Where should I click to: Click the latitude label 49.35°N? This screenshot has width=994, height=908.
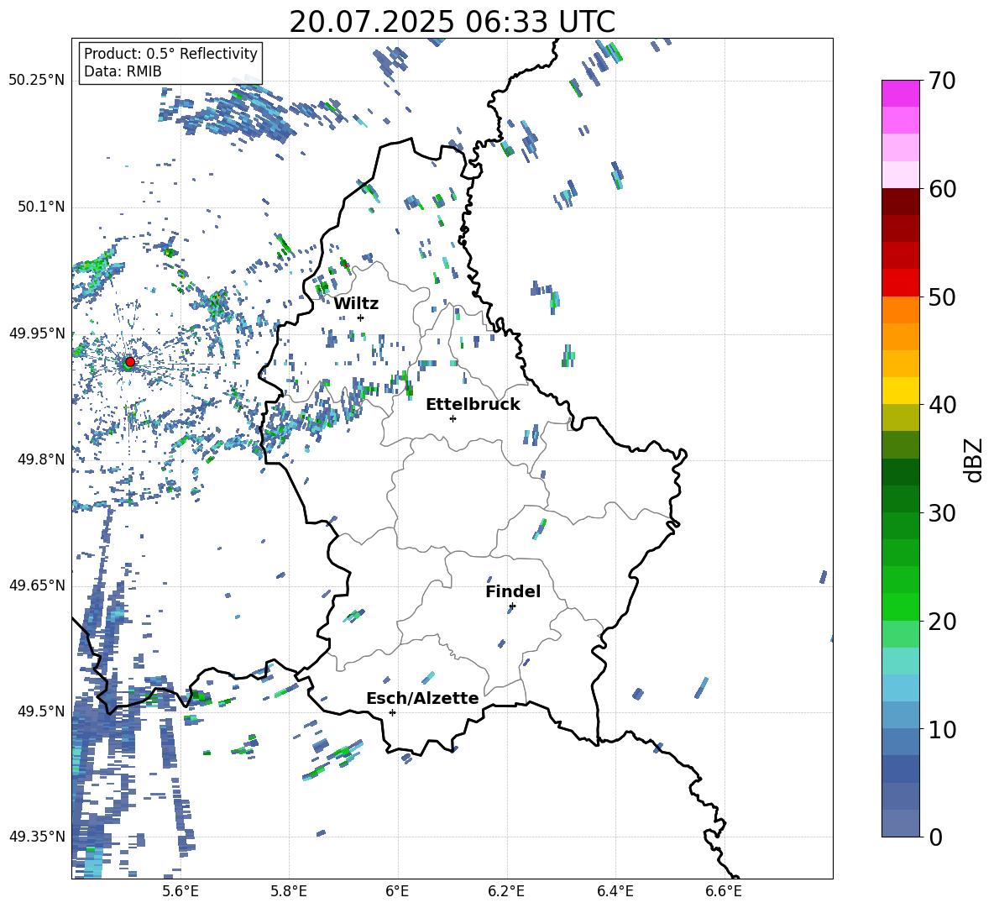pyautogui.click(x=37, y=837)
